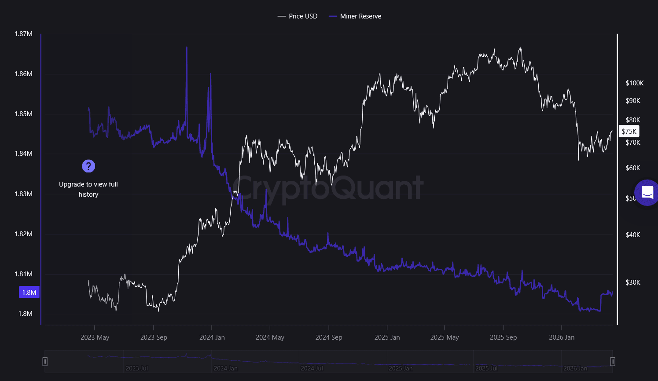Image resolution: width=658 pixels, height=381 pixels.
Task: Click the $75K current price tag
Action: pyautogui.click(x=629, y=132)
